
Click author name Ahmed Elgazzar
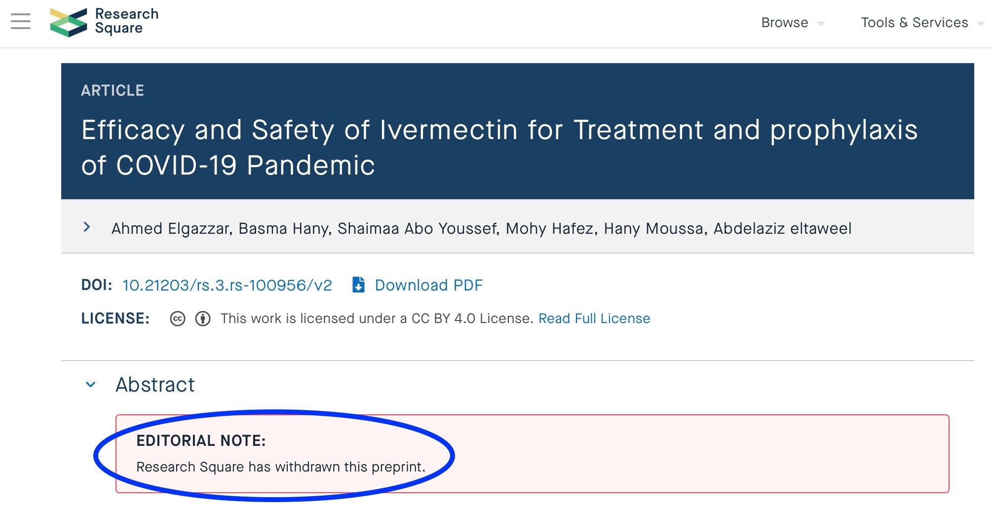171,228
